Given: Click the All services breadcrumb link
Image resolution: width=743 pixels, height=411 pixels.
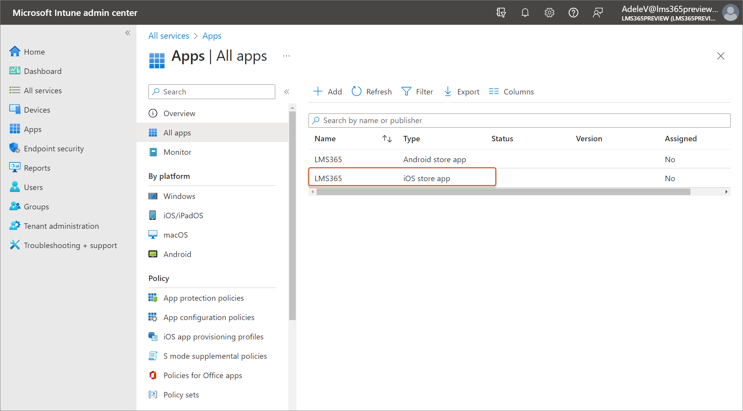Looking at the screenshot, I should pos(169,36).
